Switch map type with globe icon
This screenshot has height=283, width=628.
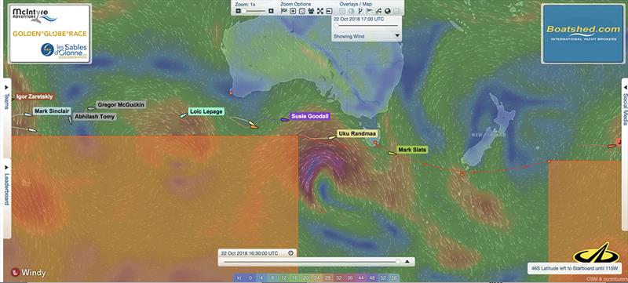(388, 11)
